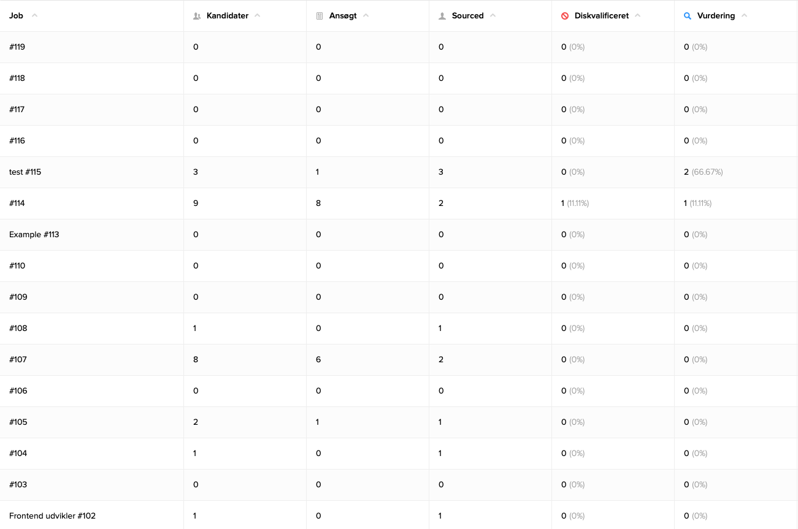Click the Ansøgt document icon in header
Viewport: 798px width, 529px height.
pos(319,16)
